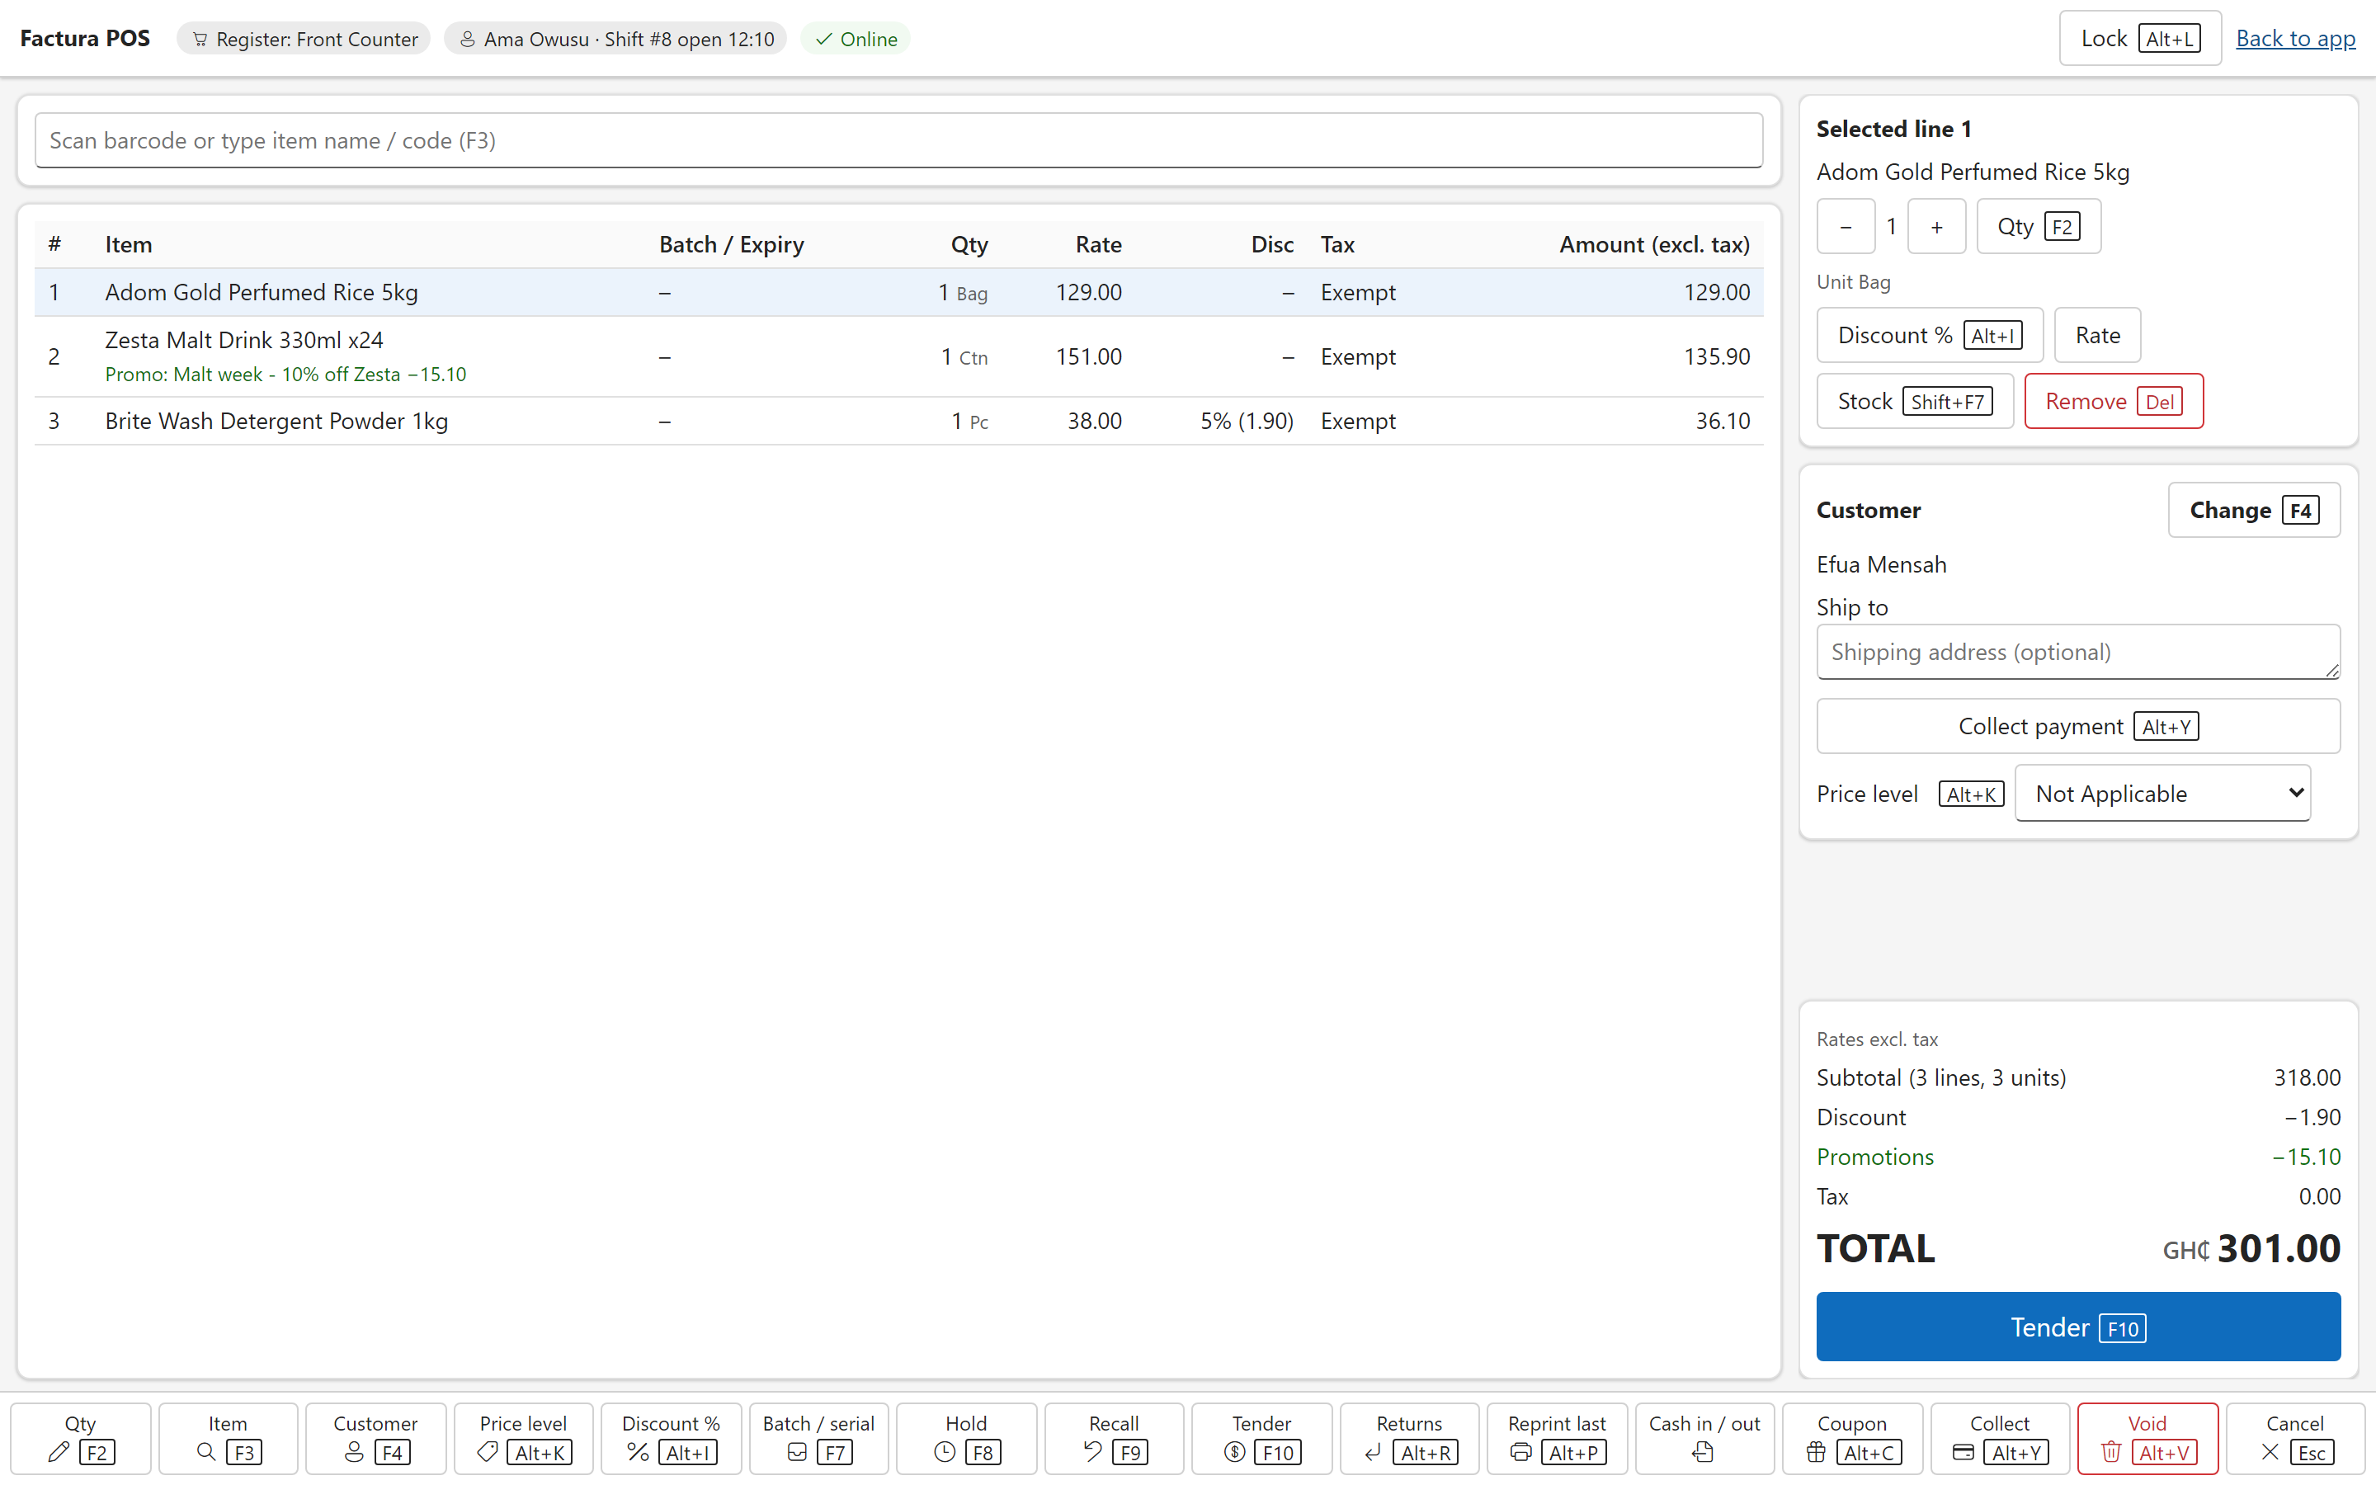Click the cash drawer icon on Cash in / out
This screenshot has width=2376, height=1485.
pyautogui.click(x=1704, y=1452)
